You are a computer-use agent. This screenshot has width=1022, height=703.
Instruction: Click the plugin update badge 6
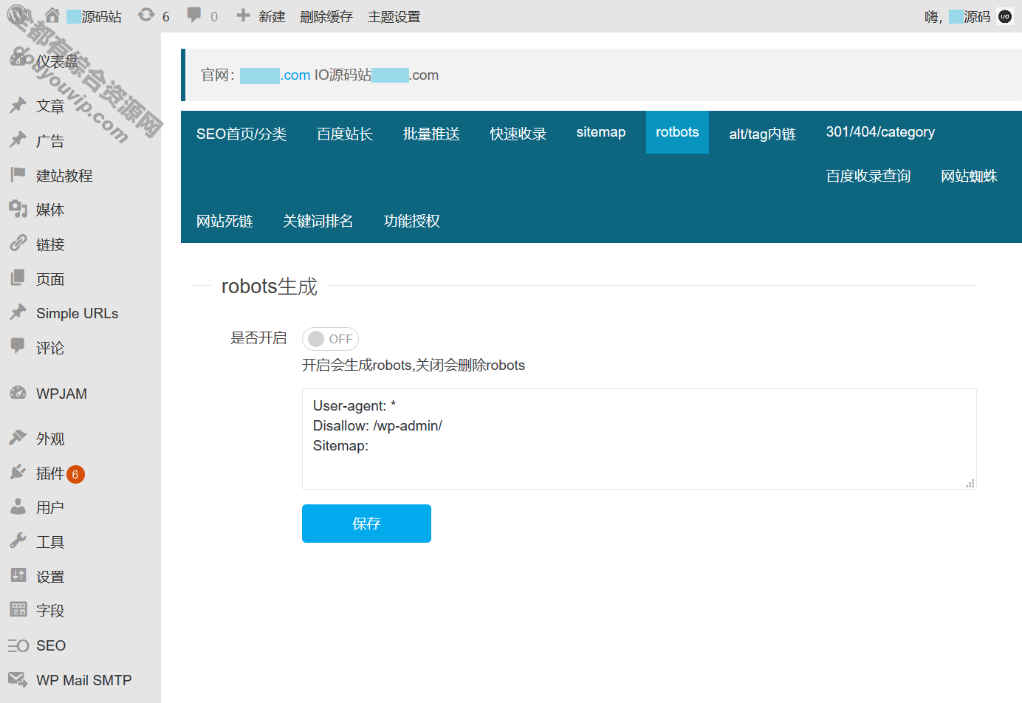pos(75,474)
